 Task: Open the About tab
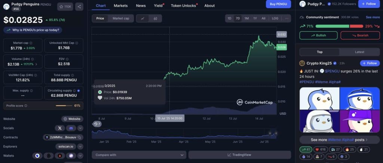click(209, 6)
